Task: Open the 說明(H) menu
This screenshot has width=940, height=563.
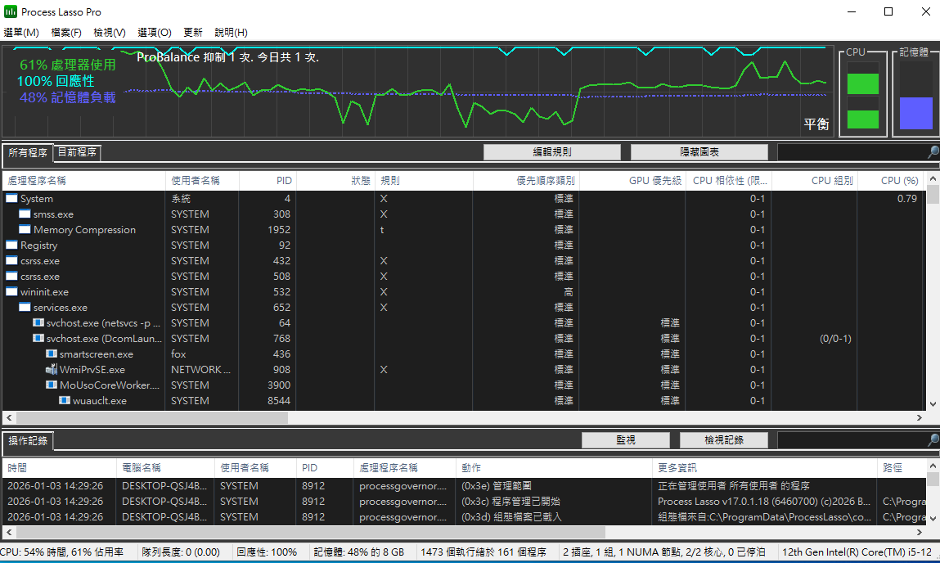Action: coord(231,33)
